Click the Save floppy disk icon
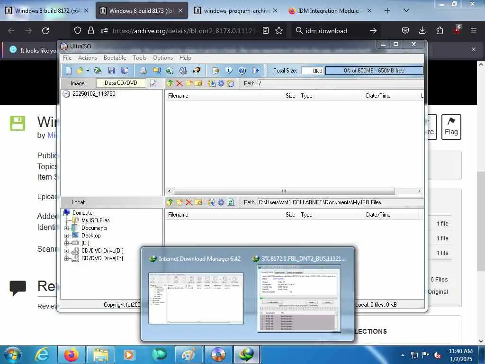Screen dimensions: 485x364 [x=111, y=71]
